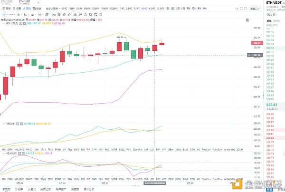Click the 358.90 bid price in order book
Screen dimensions: 285x192
[270, 114]
